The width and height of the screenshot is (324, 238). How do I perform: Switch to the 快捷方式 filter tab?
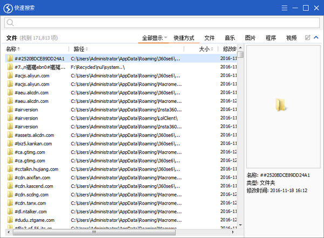tap(184, 38)
